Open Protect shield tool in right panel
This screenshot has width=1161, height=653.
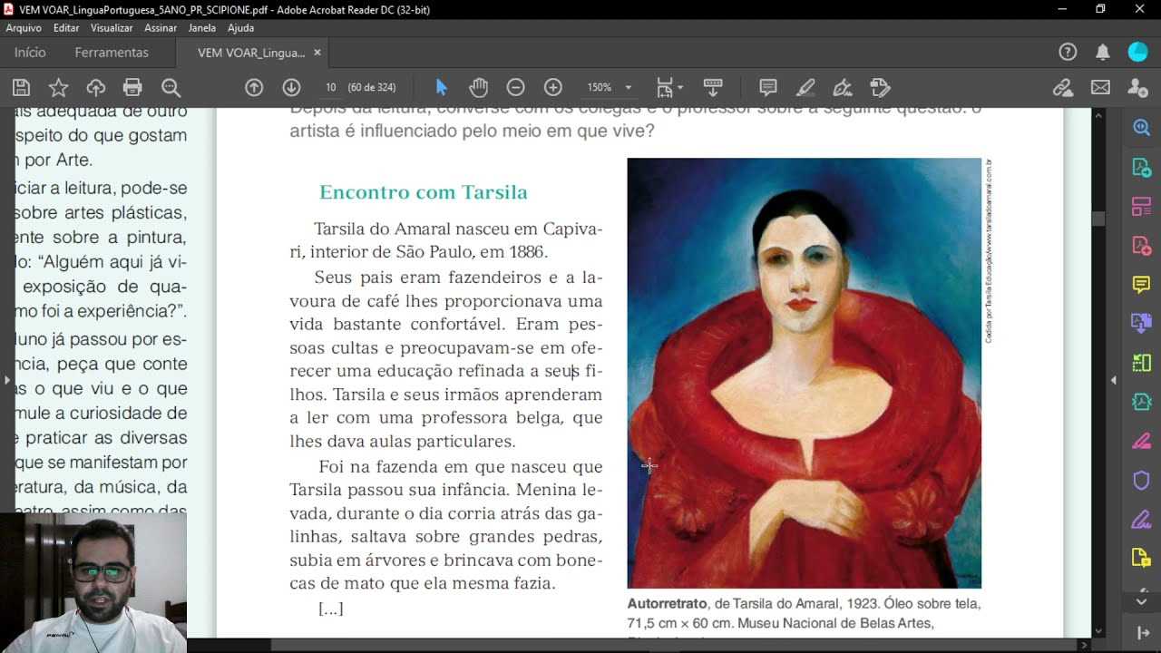tap(1141, 480)
